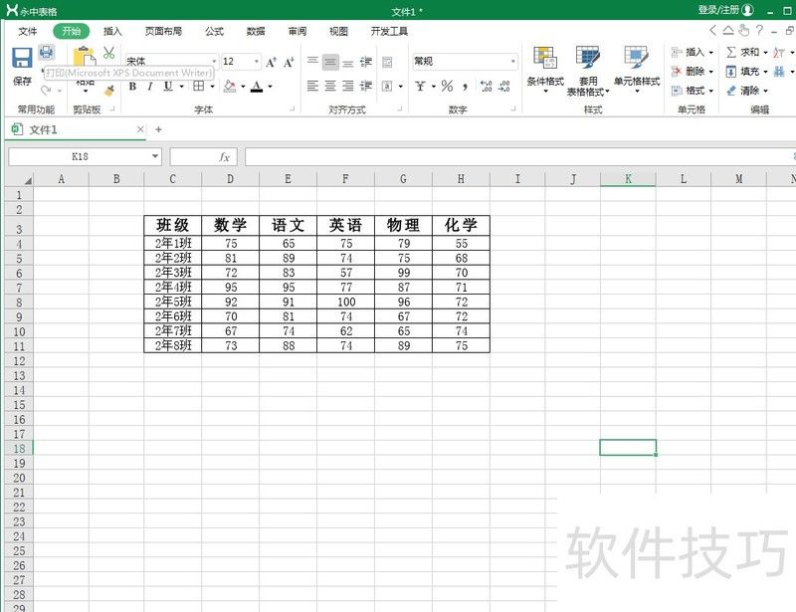Open table format styles (套用表格格式)
This screenshot has height=612, width=796.
pos(588,71)
